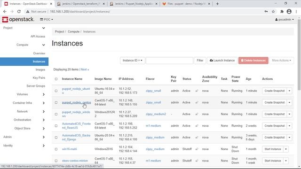Click the lock status icon in puppet_nodejs_ubuntu row
This screenshot has width=301, height=169.
tap(197, 91)
